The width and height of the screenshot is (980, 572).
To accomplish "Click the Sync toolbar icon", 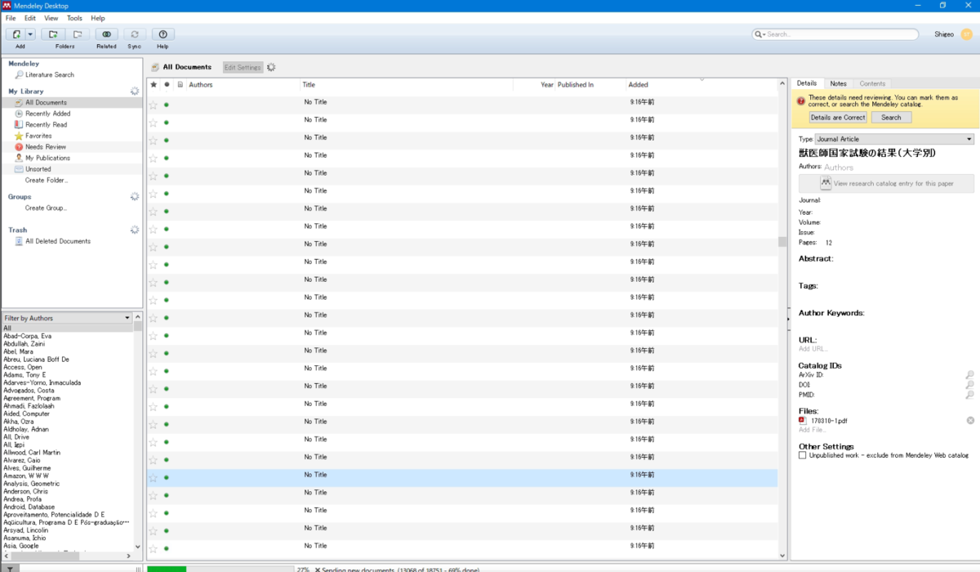I will pos(135,34).
